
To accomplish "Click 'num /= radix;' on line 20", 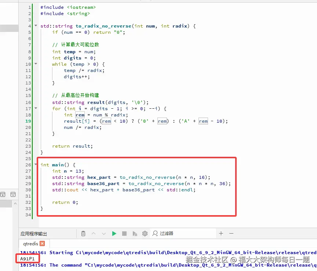I will click(83, 127).
